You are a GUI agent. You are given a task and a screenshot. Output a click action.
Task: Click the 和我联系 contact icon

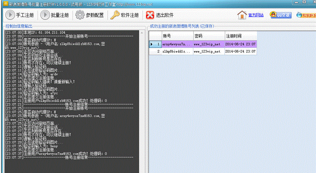click(306, 15)
